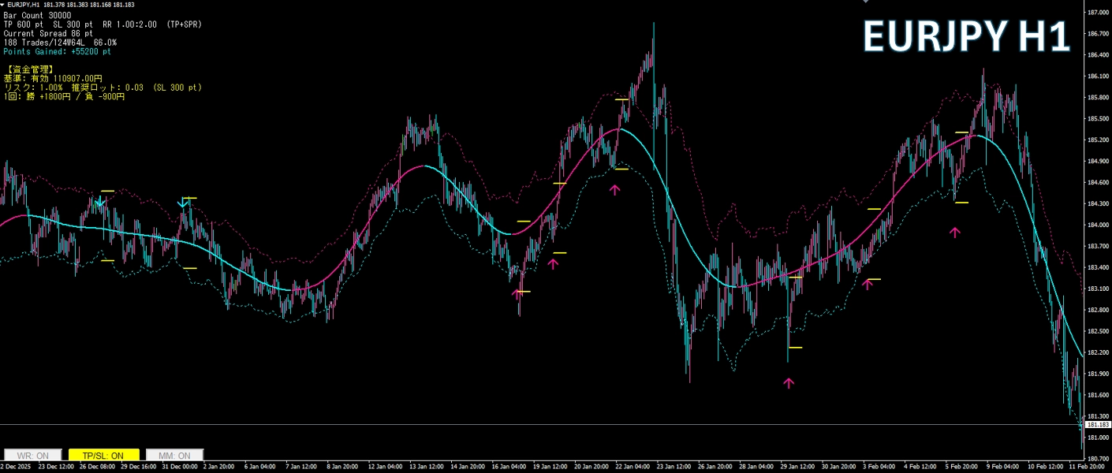Click the 187.000 price scale label
This screenshot has height=473, width=1112.
(x=1098, y=13)
